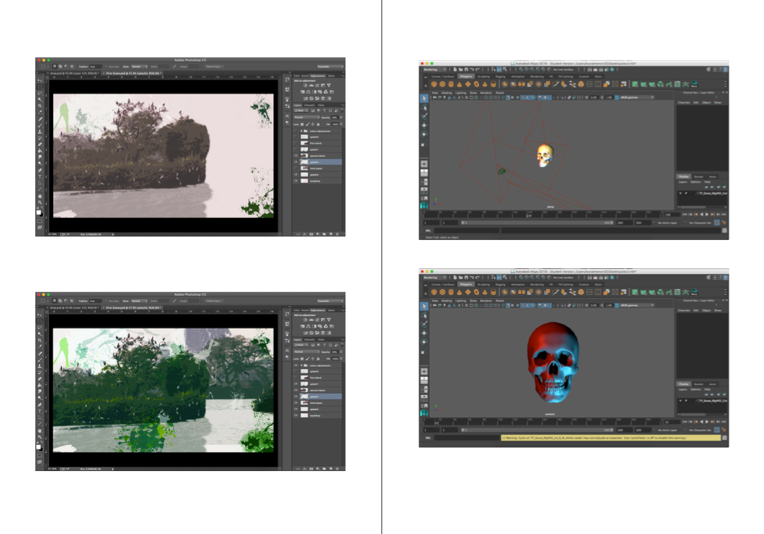Select the Type tool in top Photoshop window
The width and height of the screenshot is (764, 534).
point(39,177)
